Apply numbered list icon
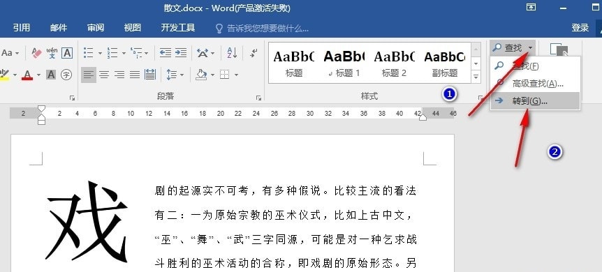 point(112,52)
